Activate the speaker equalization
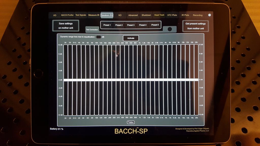Image resolution: width=260 pixels, height=146 pixels. point(131,38)
